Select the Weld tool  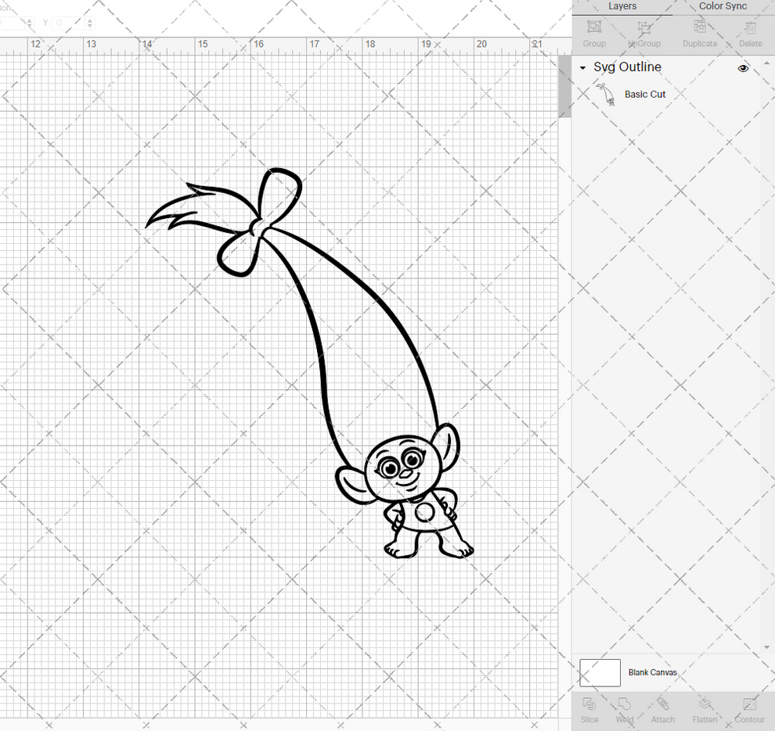point(624,710)
